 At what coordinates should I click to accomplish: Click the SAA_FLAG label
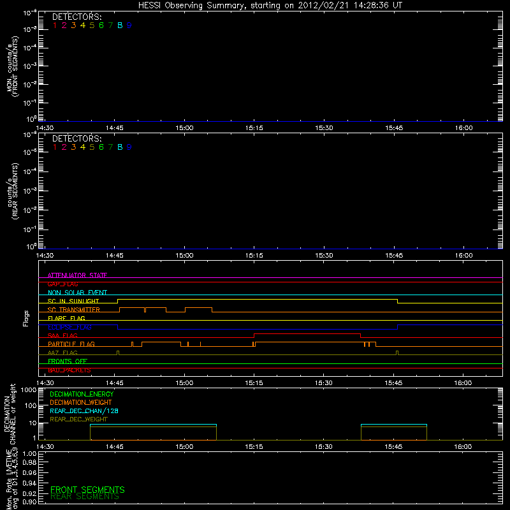pos(62,336)
